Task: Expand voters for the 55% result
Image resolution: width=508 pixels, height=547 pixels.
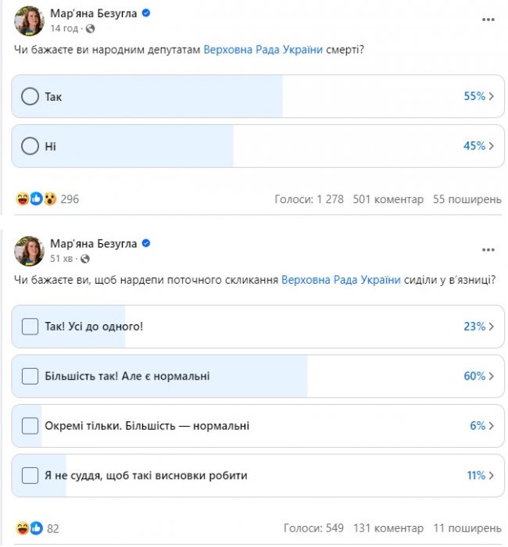Action: click(492, 96)
